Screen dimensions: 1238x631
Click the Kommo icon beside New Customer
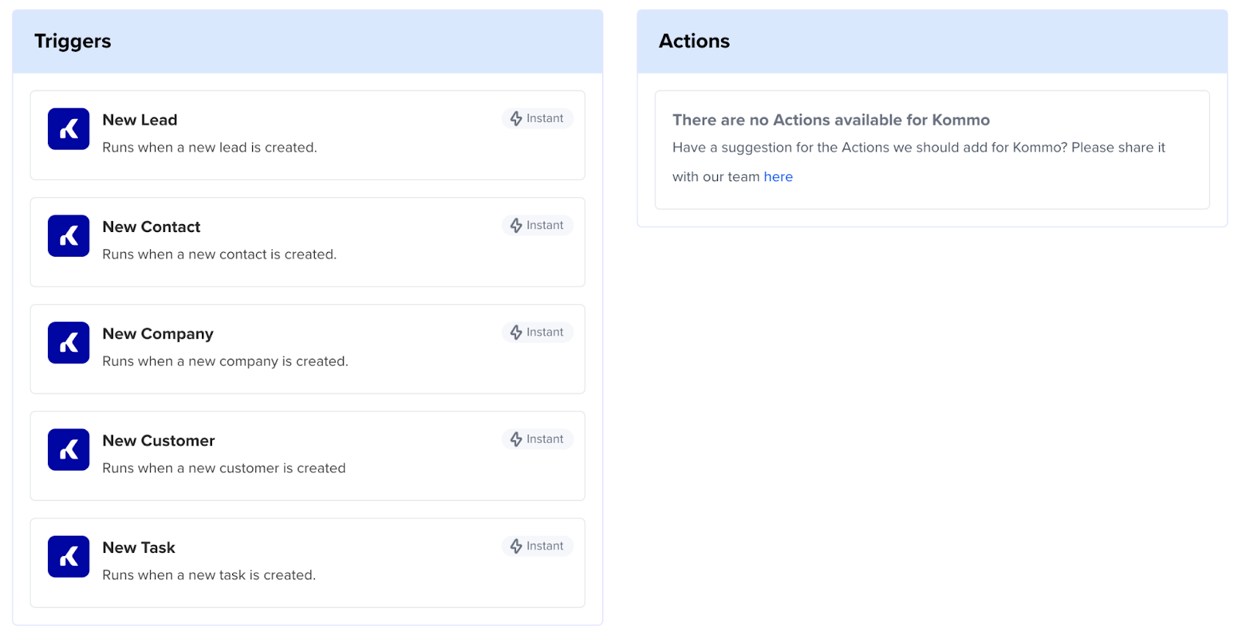(68, 449)
